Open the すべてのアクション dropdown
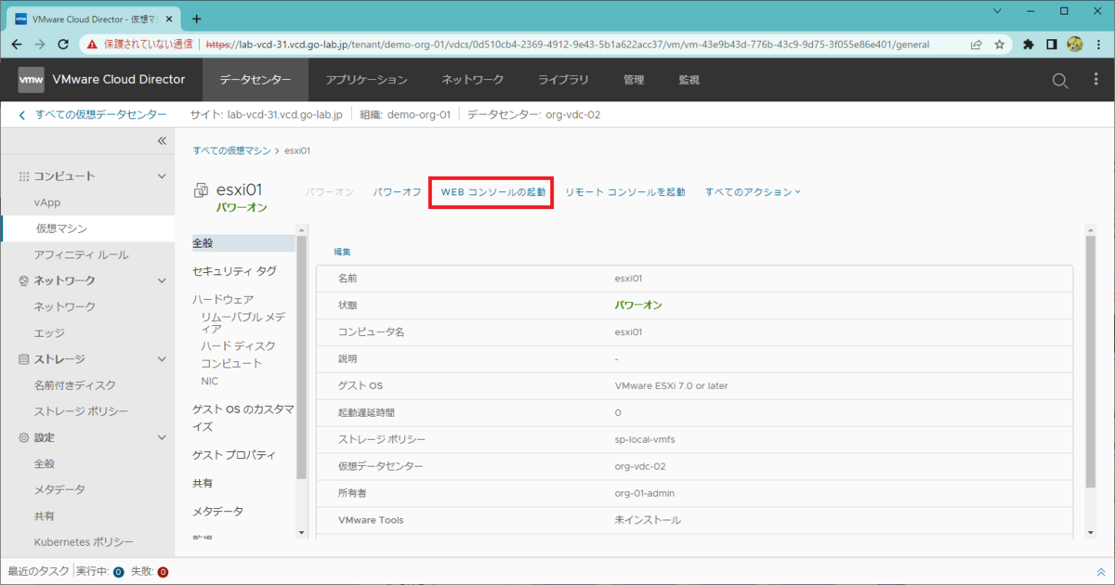This screenshot has width=1115, height=585. pyautogui.click(x=753, y=192)
